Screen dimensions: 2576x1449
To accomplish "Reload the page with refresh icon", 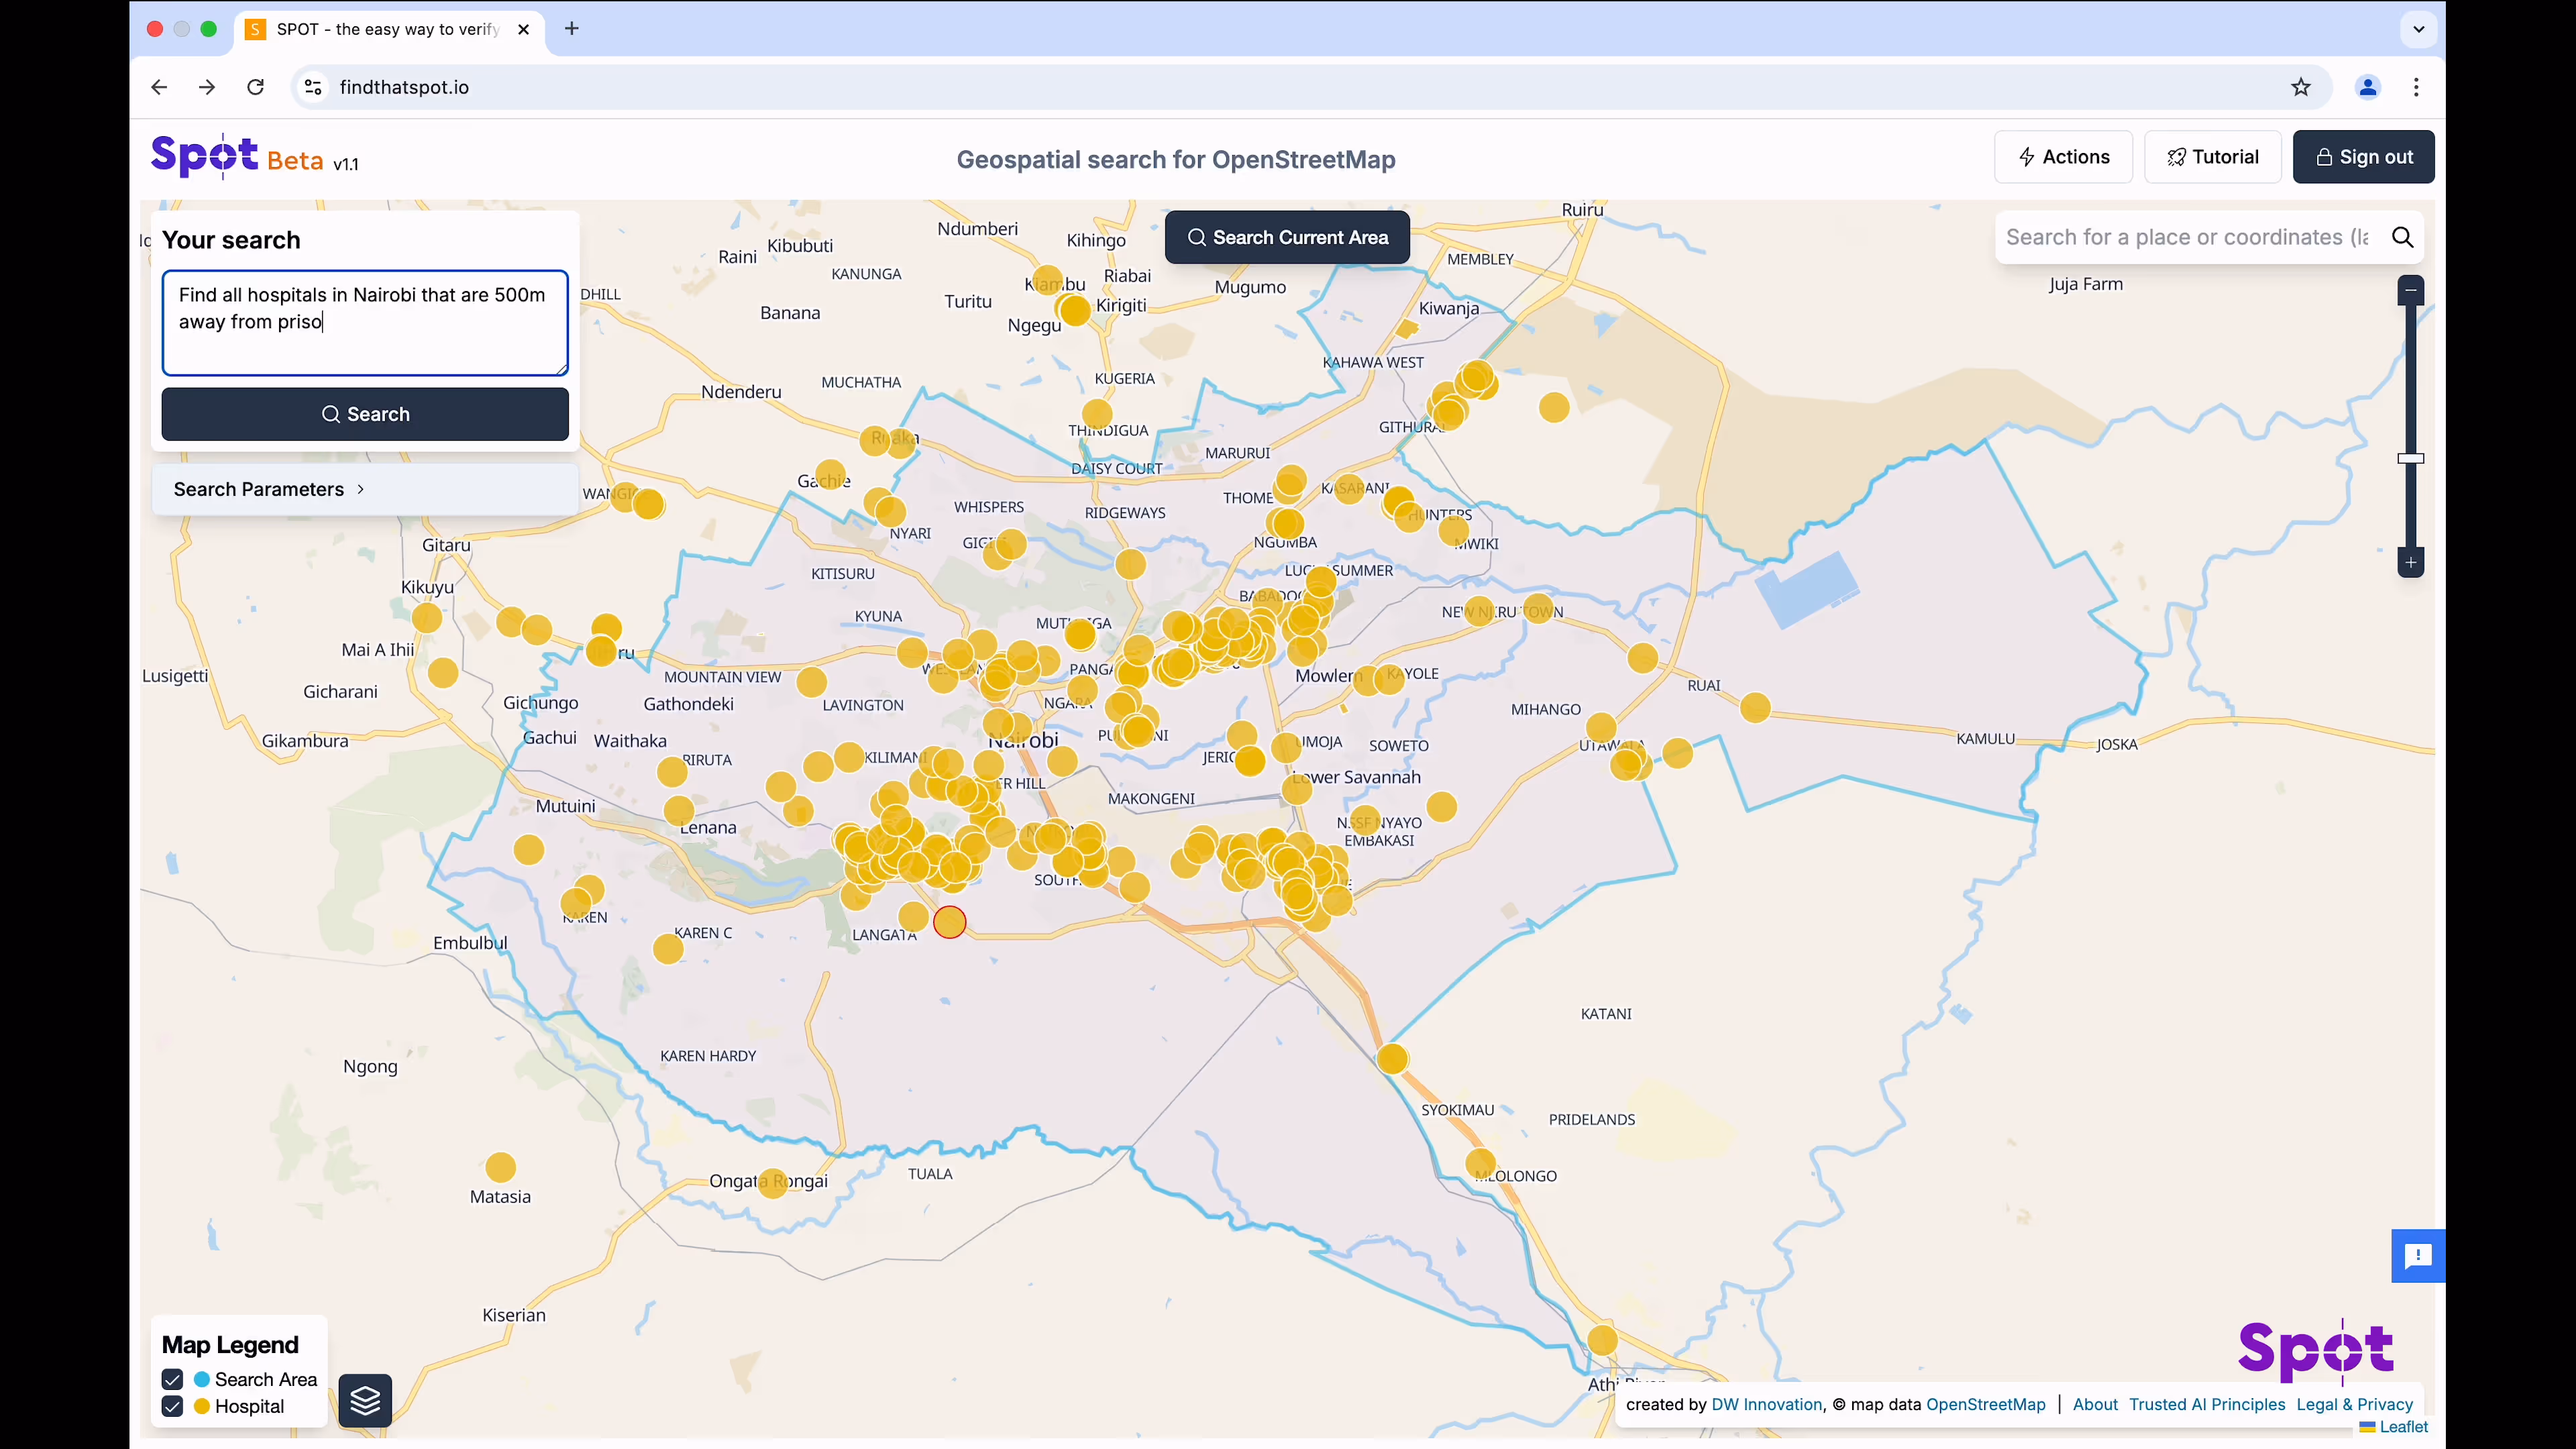I will tap(256, 87).
